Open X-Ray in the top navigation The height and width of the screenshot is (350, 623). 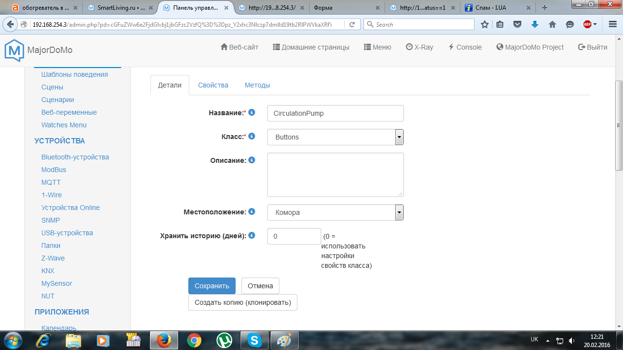[419, 47]
